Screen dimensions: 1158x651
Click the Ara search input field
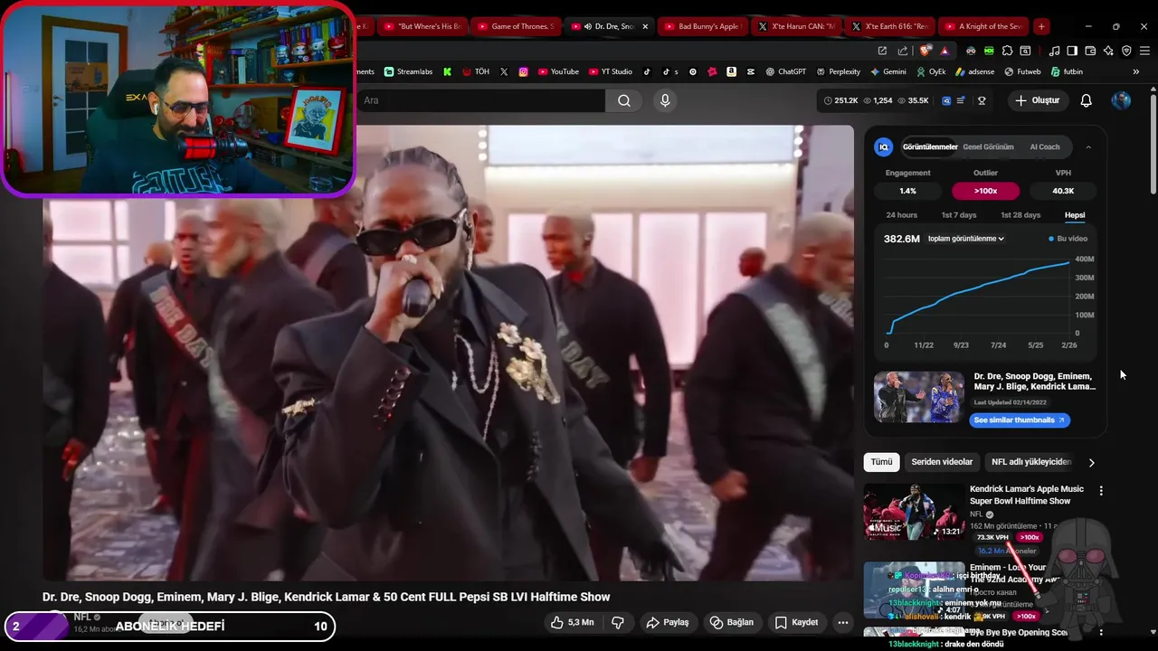[x=481, y=100]
